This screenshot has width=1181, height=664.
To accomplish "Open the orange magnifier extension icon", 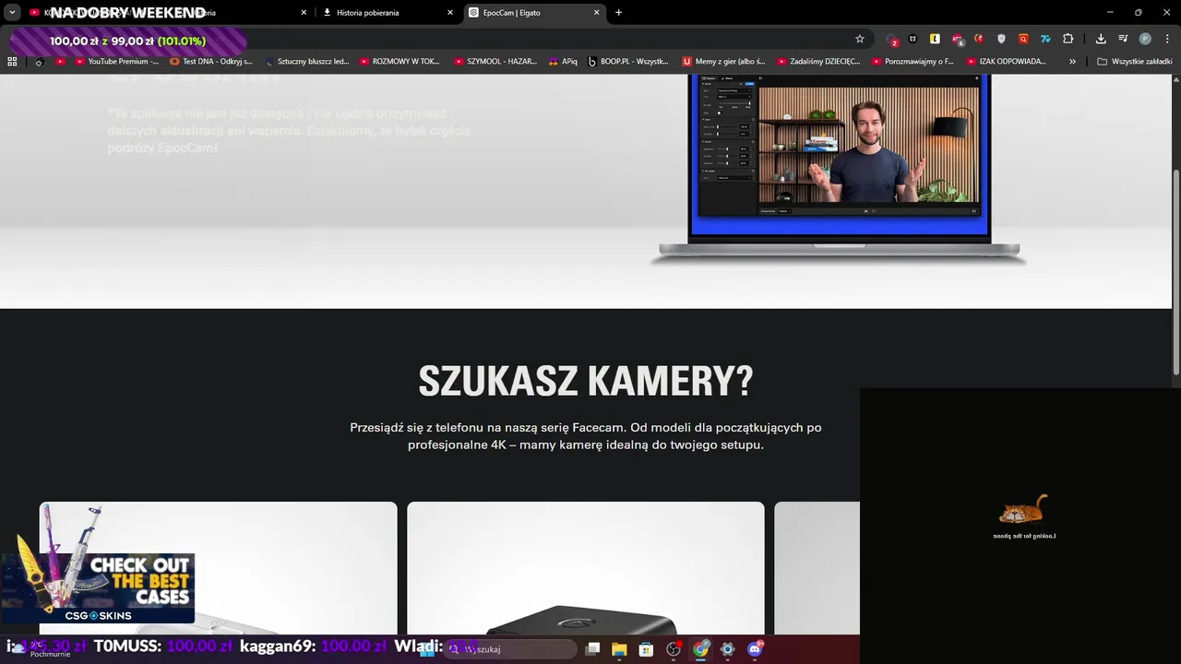I will tap(1023, 39).
